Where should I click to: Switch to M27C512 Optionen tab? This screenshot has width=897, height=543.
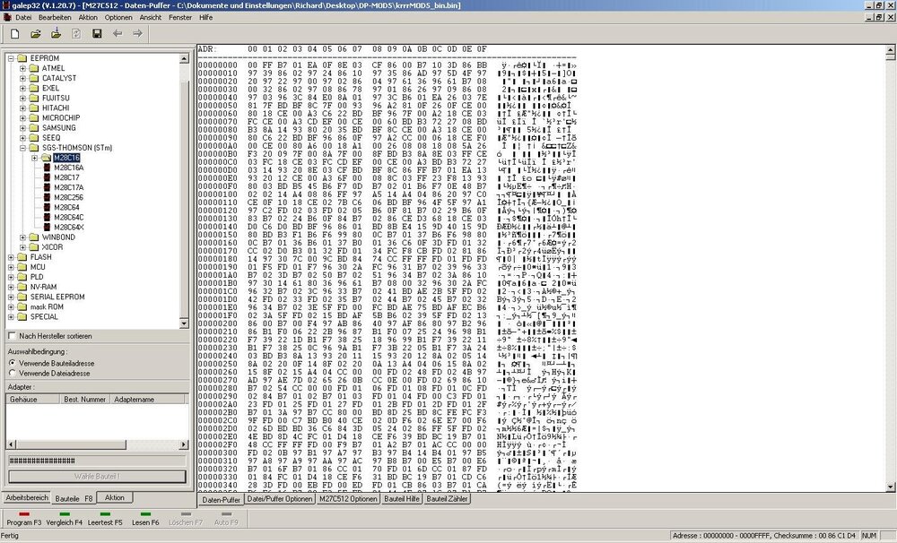click(348, 499)
